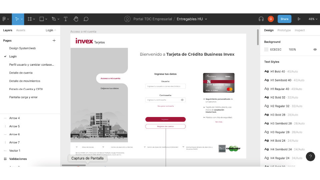Open the main menu dropdown chevron
The width and height of the screenshot is (320, 180).
[8, 19]
